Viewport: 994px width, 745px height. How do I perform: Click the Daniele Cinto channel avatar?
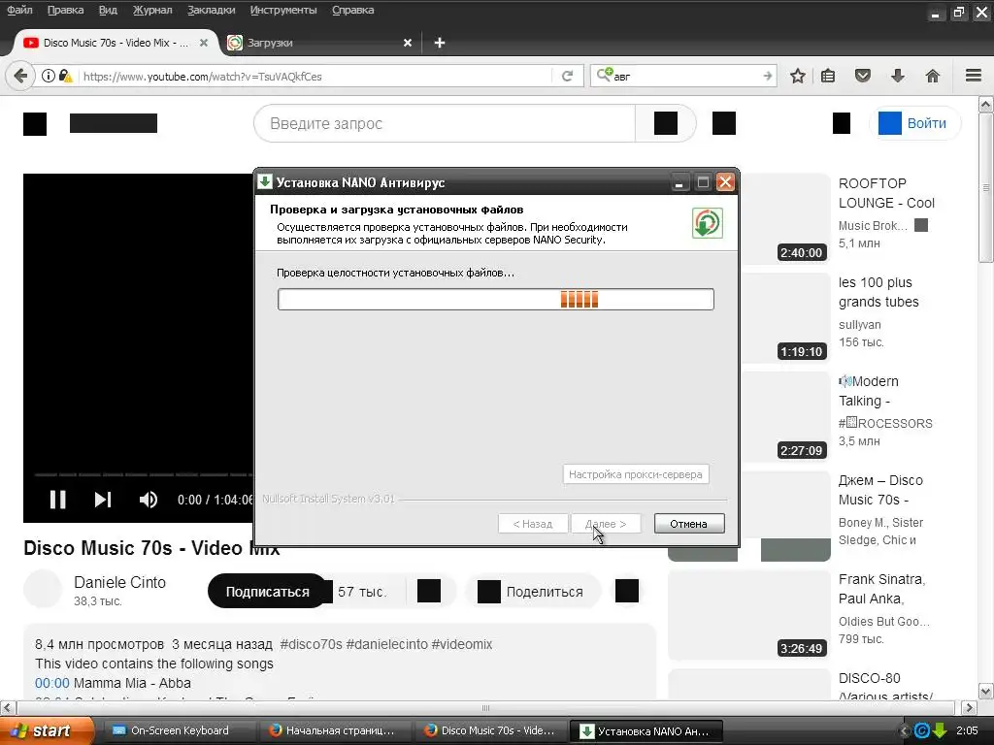pos(43,589)
